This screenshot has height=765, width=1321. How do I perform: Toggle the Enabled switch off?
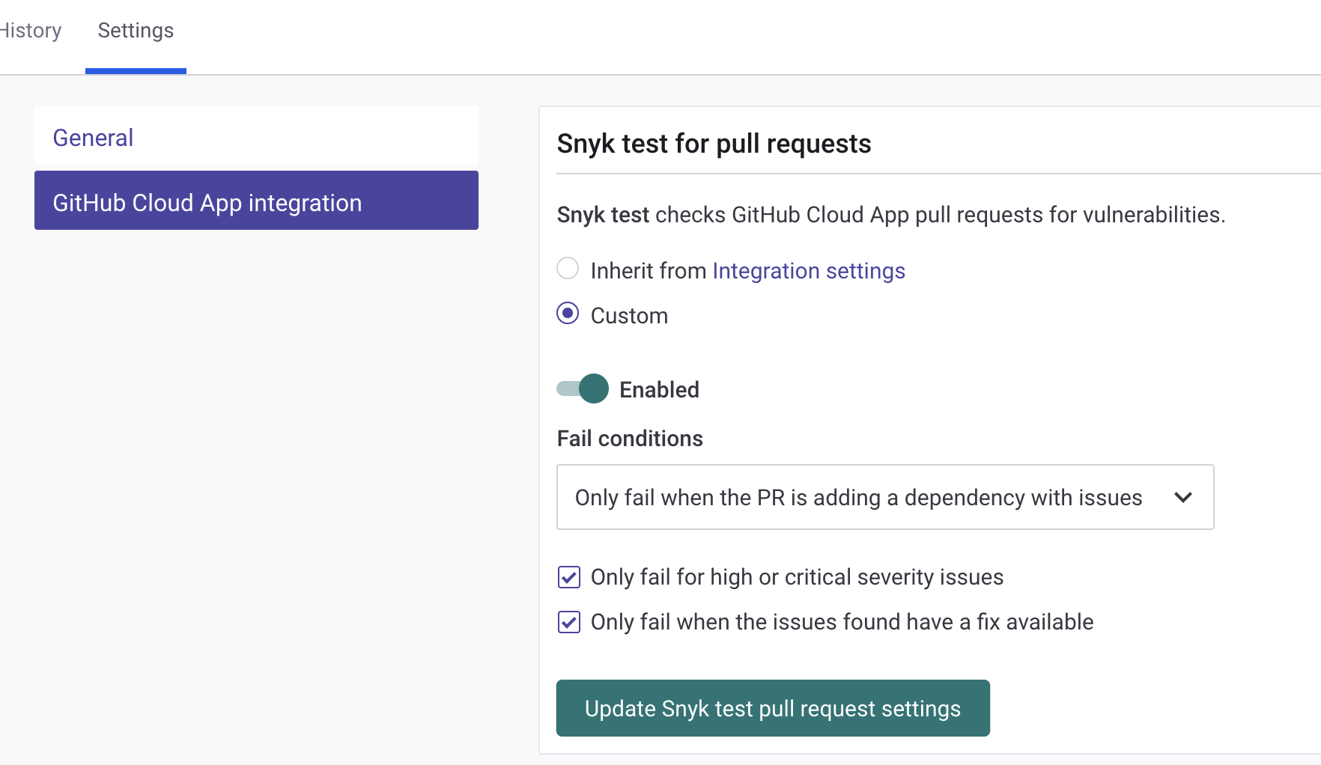(x=583, y=388)
